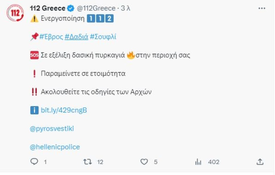The image size is (275, 175).
Task: Click the @112Greece handle
Action: point(96,8)
